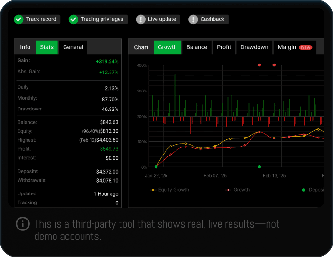Toggle red Growth series in chart legend

pyautogui.click(x=237, y=190)
